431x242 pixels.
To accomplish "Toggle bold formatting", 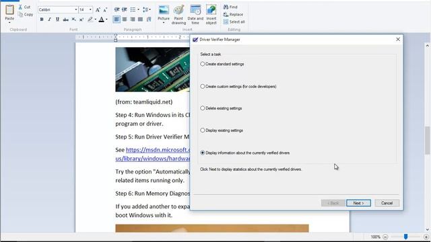I will pyautogui.click(x=42, y=19).
